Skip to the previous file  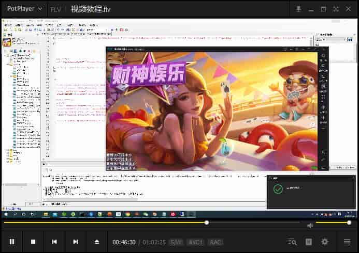click(54, 242)
